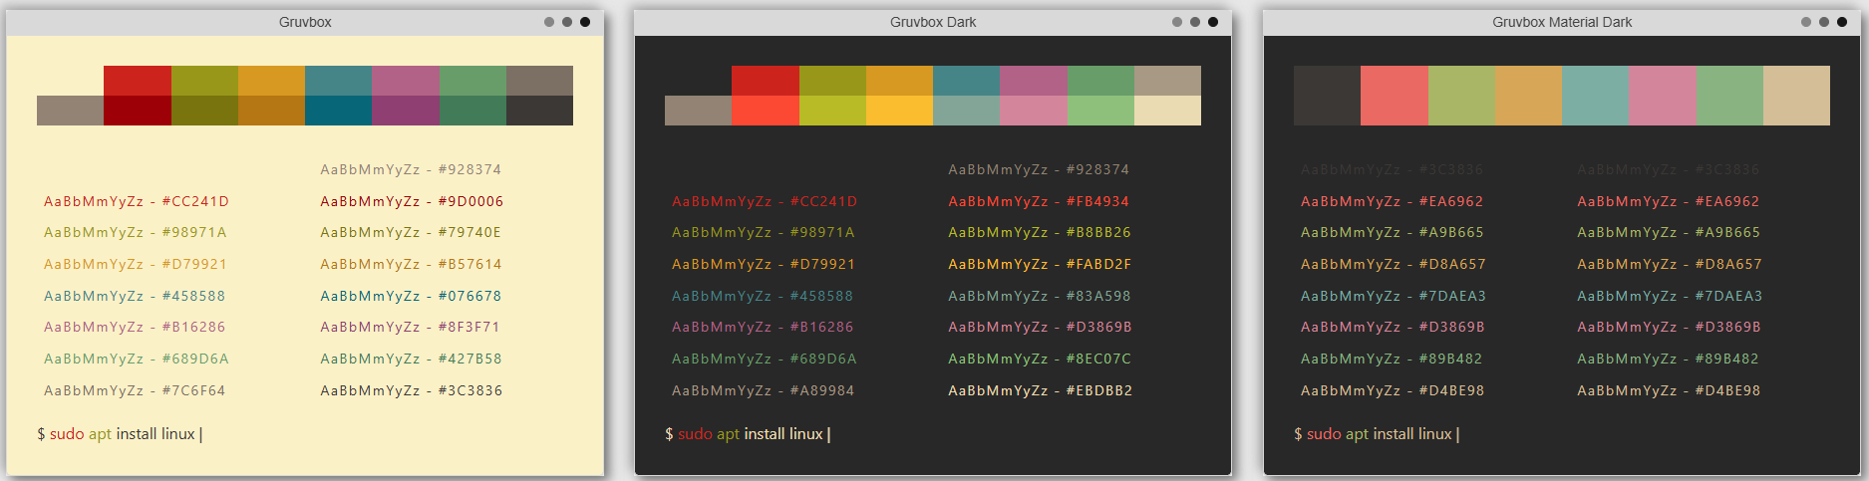
Task: Click the terminal prompt line in Gruvbox Dark
Action: (748, 434)
